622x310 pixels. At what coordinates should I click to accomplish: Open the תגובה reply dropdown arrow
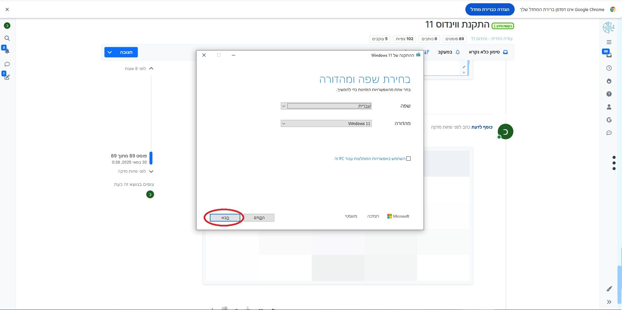pyautogui.click(x=110, y=52)
